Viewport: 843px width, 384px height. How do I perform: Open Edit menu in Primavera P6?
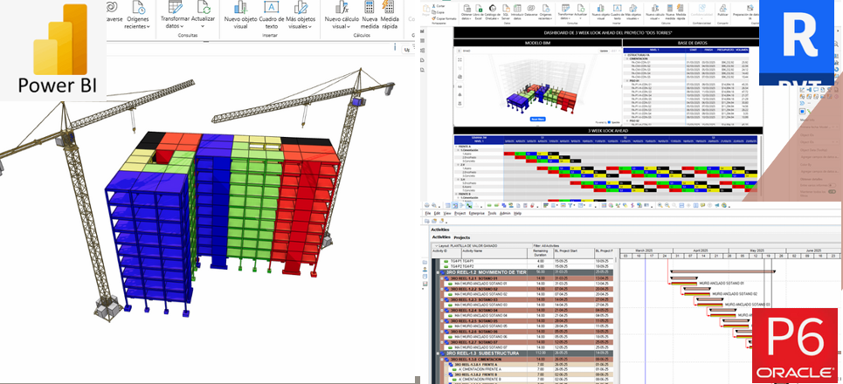437,213
